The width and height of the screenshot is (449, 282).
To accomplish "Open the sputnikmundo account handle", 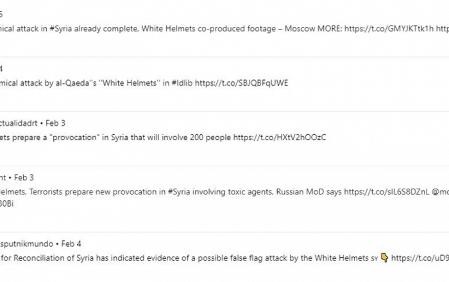I will tap(26, 244).
